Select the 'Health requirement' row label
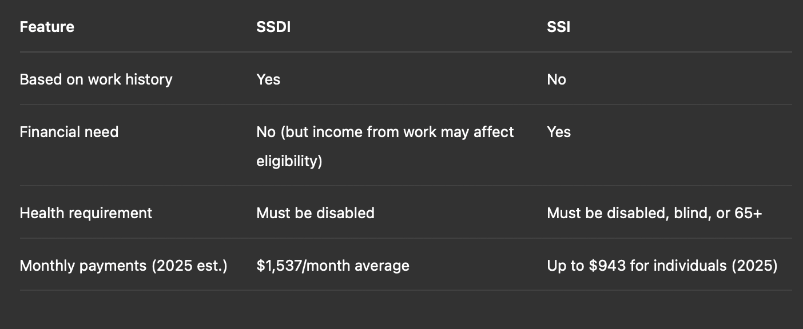 point(86,213)
